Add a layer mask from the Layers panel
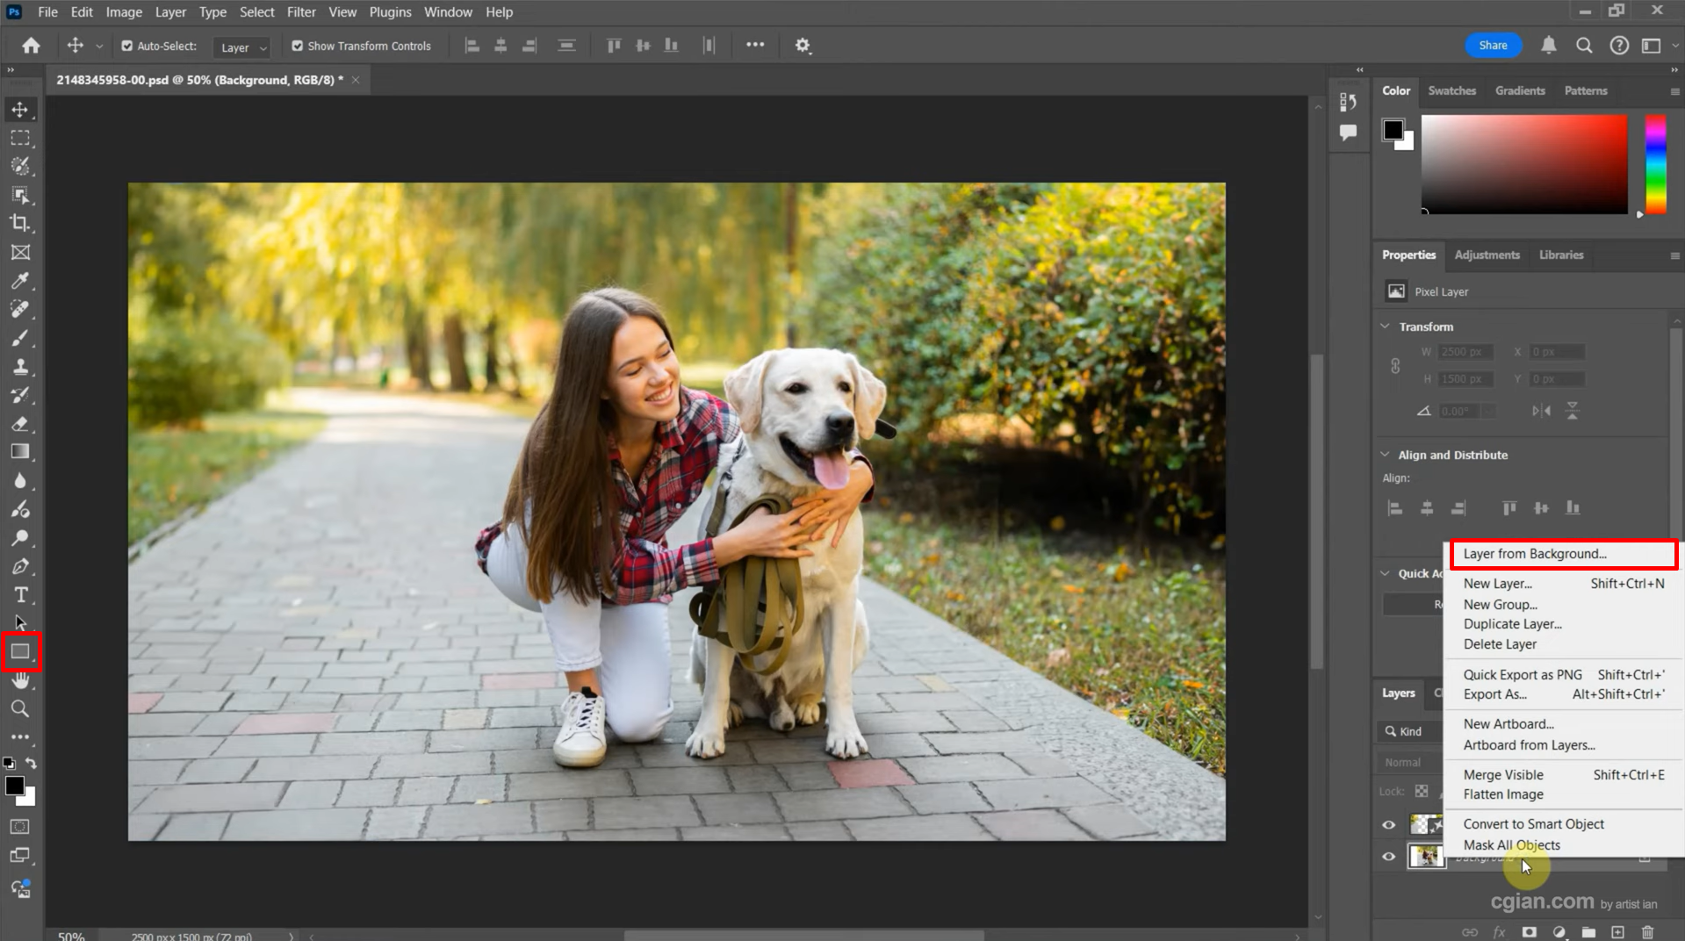 [1530, 932]
